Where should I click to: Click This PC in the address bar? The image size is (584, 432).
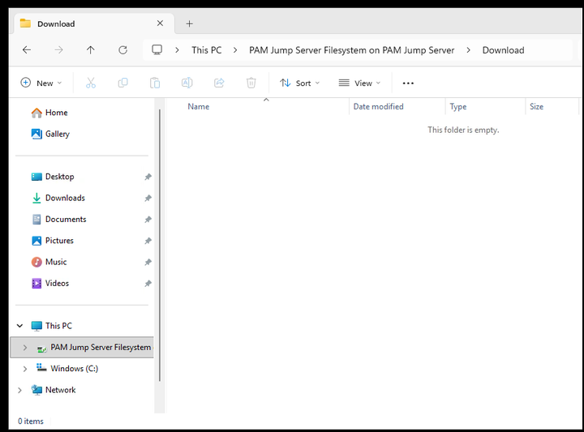pyautogui.click(x=207, y=50)
